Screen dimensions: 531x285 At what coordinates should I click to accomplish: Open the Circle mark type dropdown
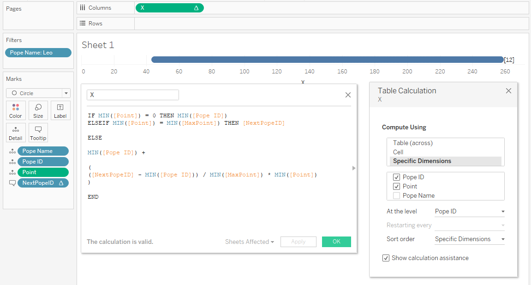(x=66, y=93)
